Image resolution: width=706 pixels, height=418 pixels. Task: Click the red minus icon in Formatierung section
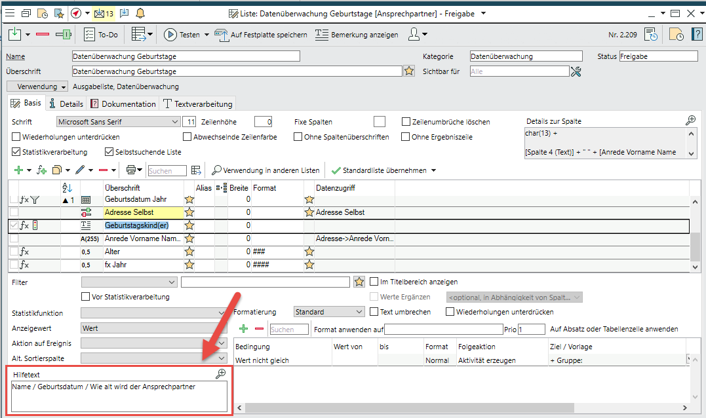tap(259, 329)
